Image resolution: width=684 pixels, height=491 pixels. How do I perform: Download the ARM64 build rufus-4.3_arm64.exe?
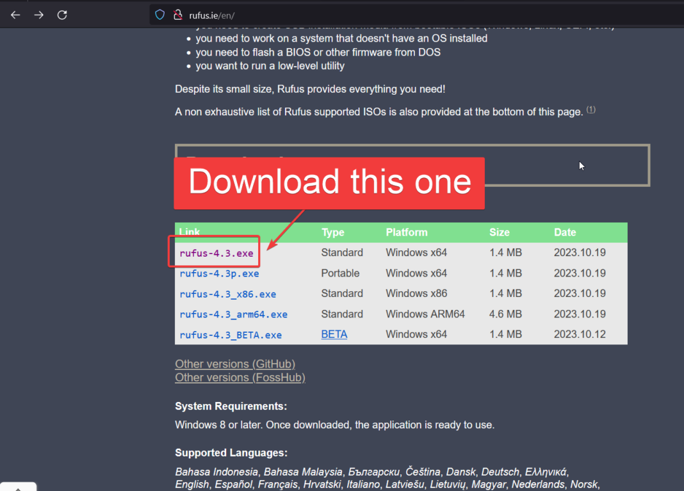pyautogui.click(x=233, y=314)
